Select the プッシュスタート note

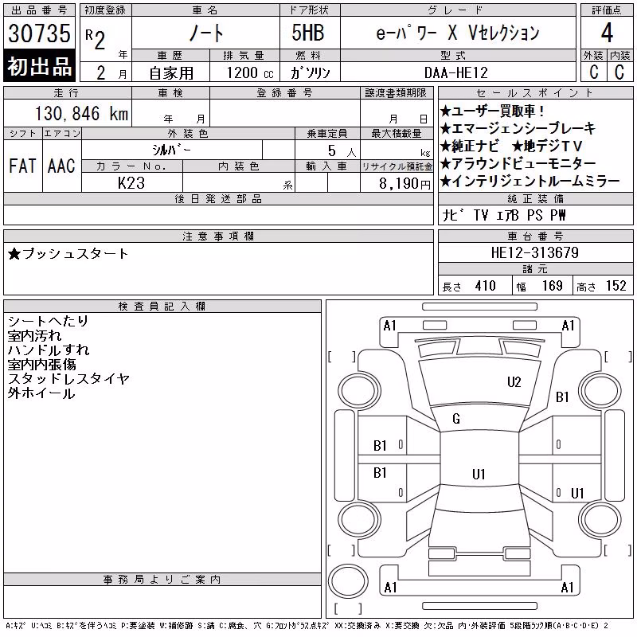pos(68,254)
